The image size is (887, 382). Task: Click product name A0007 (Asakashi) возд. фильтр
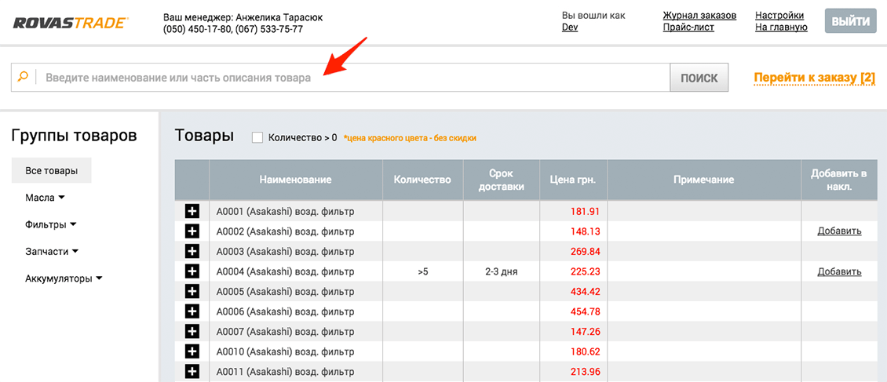coord(285,332)
